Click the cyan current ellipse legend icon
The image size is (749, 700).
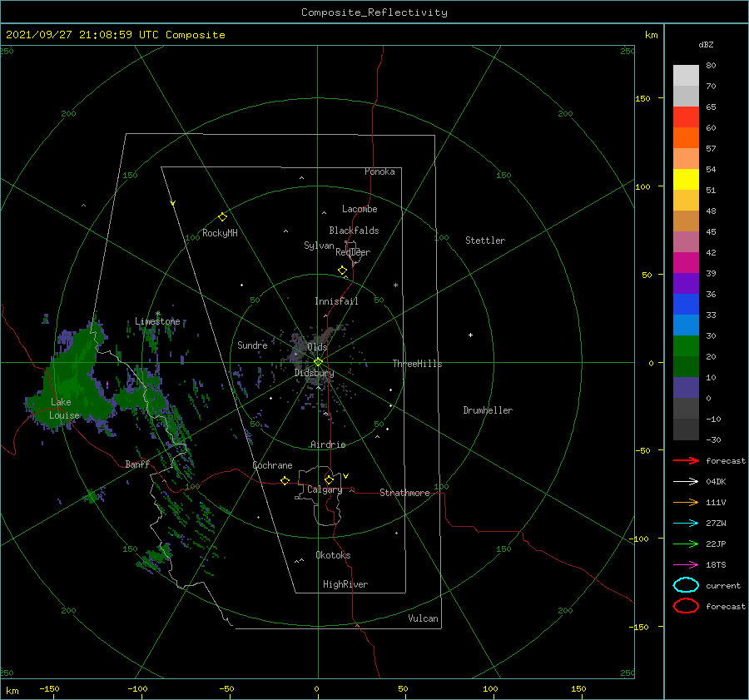click(686, 585)
